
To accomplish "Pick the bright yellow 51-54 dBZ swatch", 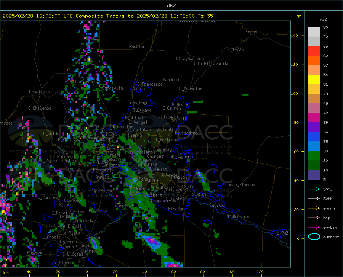I will click(314, 80).
